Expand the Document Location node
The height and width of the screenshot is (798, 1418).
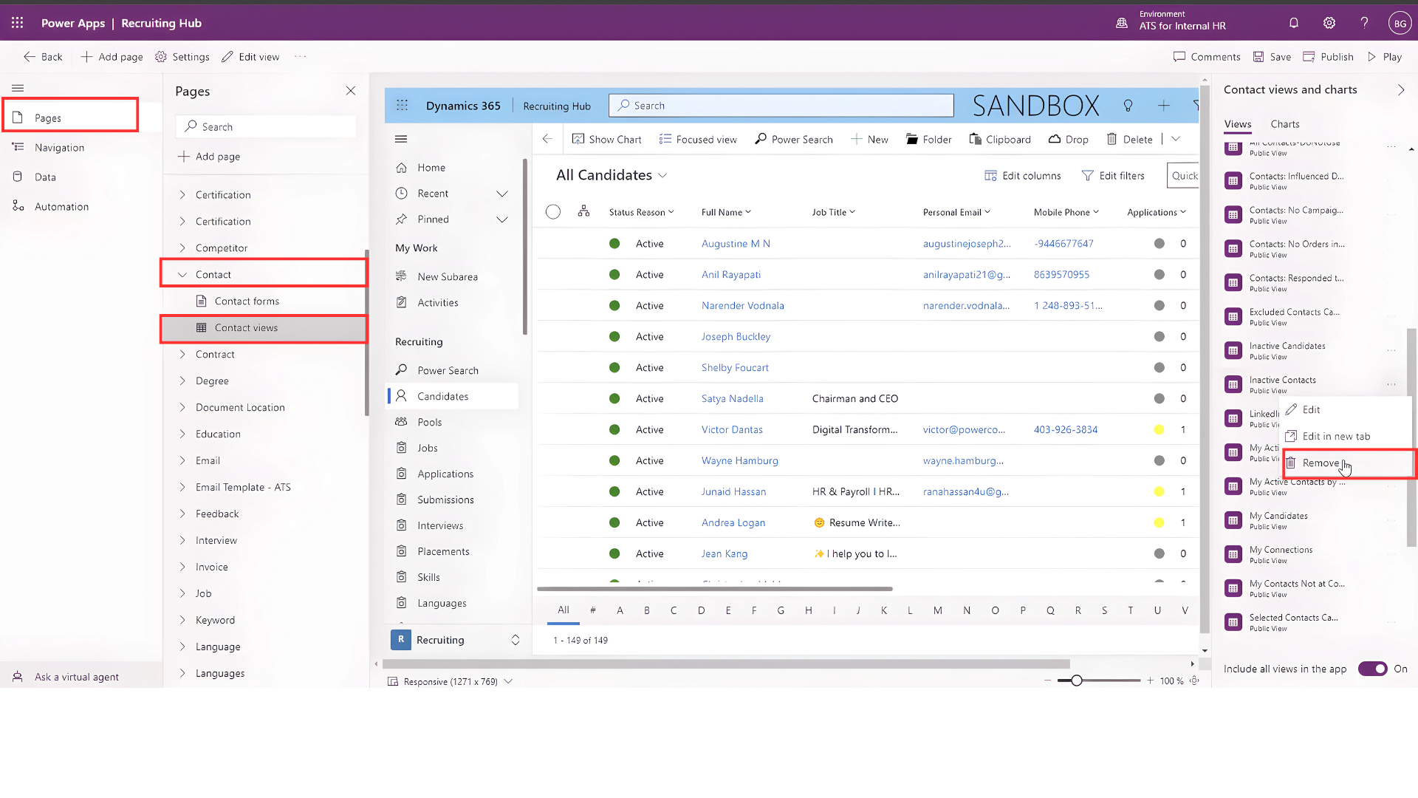pyautogui.click(x=182, y=408)
